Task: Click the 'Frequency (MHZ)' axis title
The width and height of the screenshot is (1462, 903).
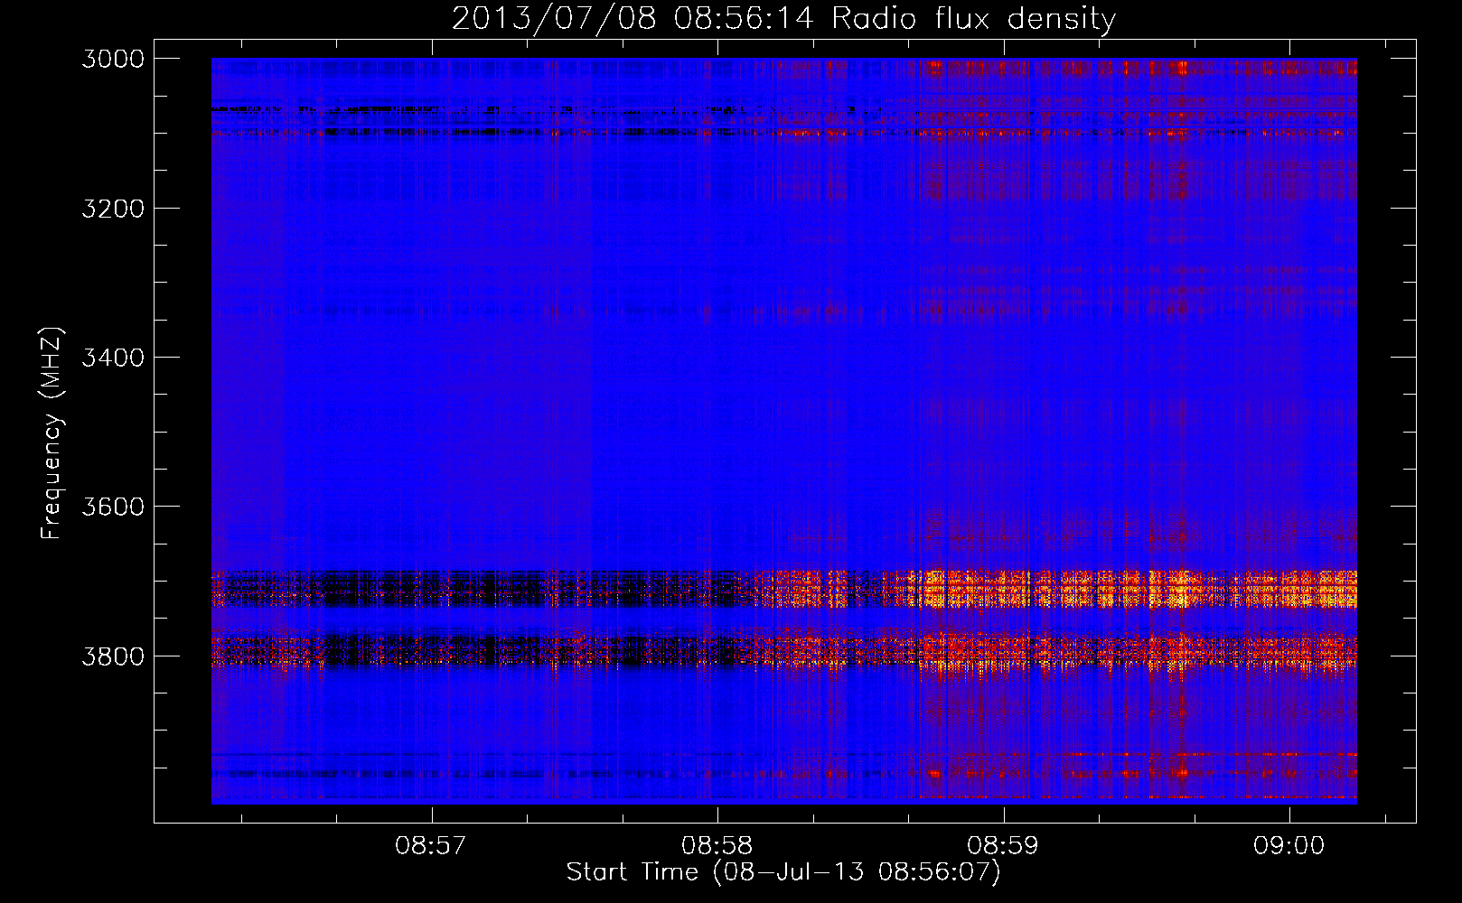Action: [x=52, y=433]
